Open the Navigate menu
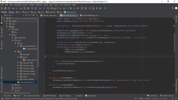The height and width of the screenshot is (100, 178). 18,5
